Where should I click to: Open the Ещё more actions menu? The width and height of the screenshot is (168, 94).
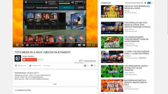[x=47, y=66]
